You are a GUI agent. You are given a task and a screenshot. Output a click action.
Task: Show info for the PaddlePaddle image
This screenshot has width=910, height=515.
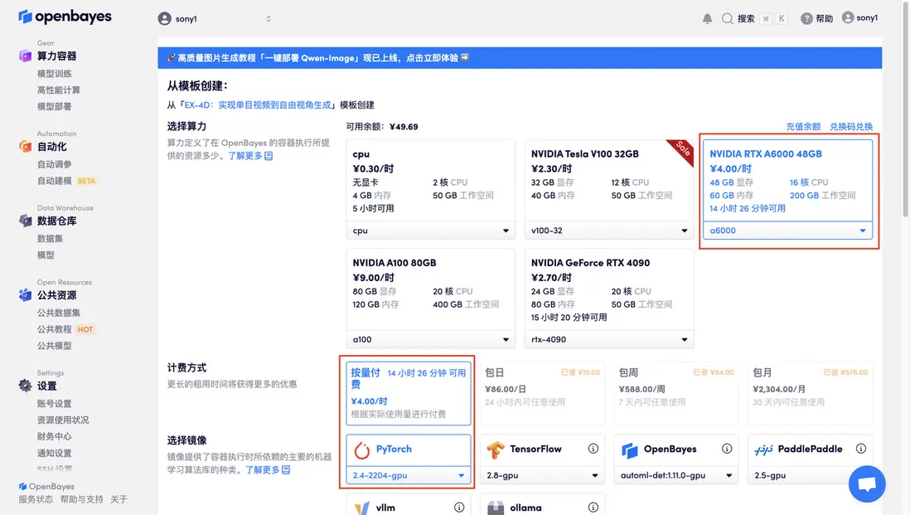point(860,448)
